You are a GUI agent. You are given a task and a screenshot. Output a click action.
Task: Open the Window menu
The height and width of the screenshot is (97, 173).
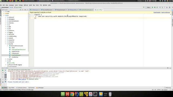45,5
